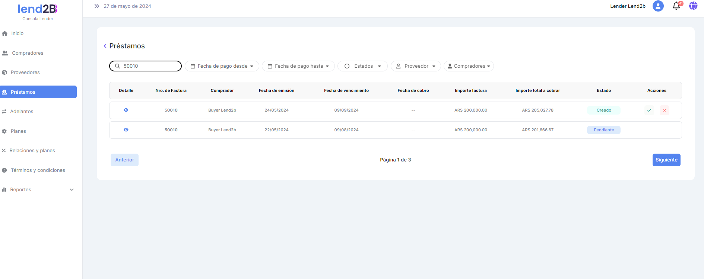Open Fecha de pago desde date picker

tap(222, 66)
